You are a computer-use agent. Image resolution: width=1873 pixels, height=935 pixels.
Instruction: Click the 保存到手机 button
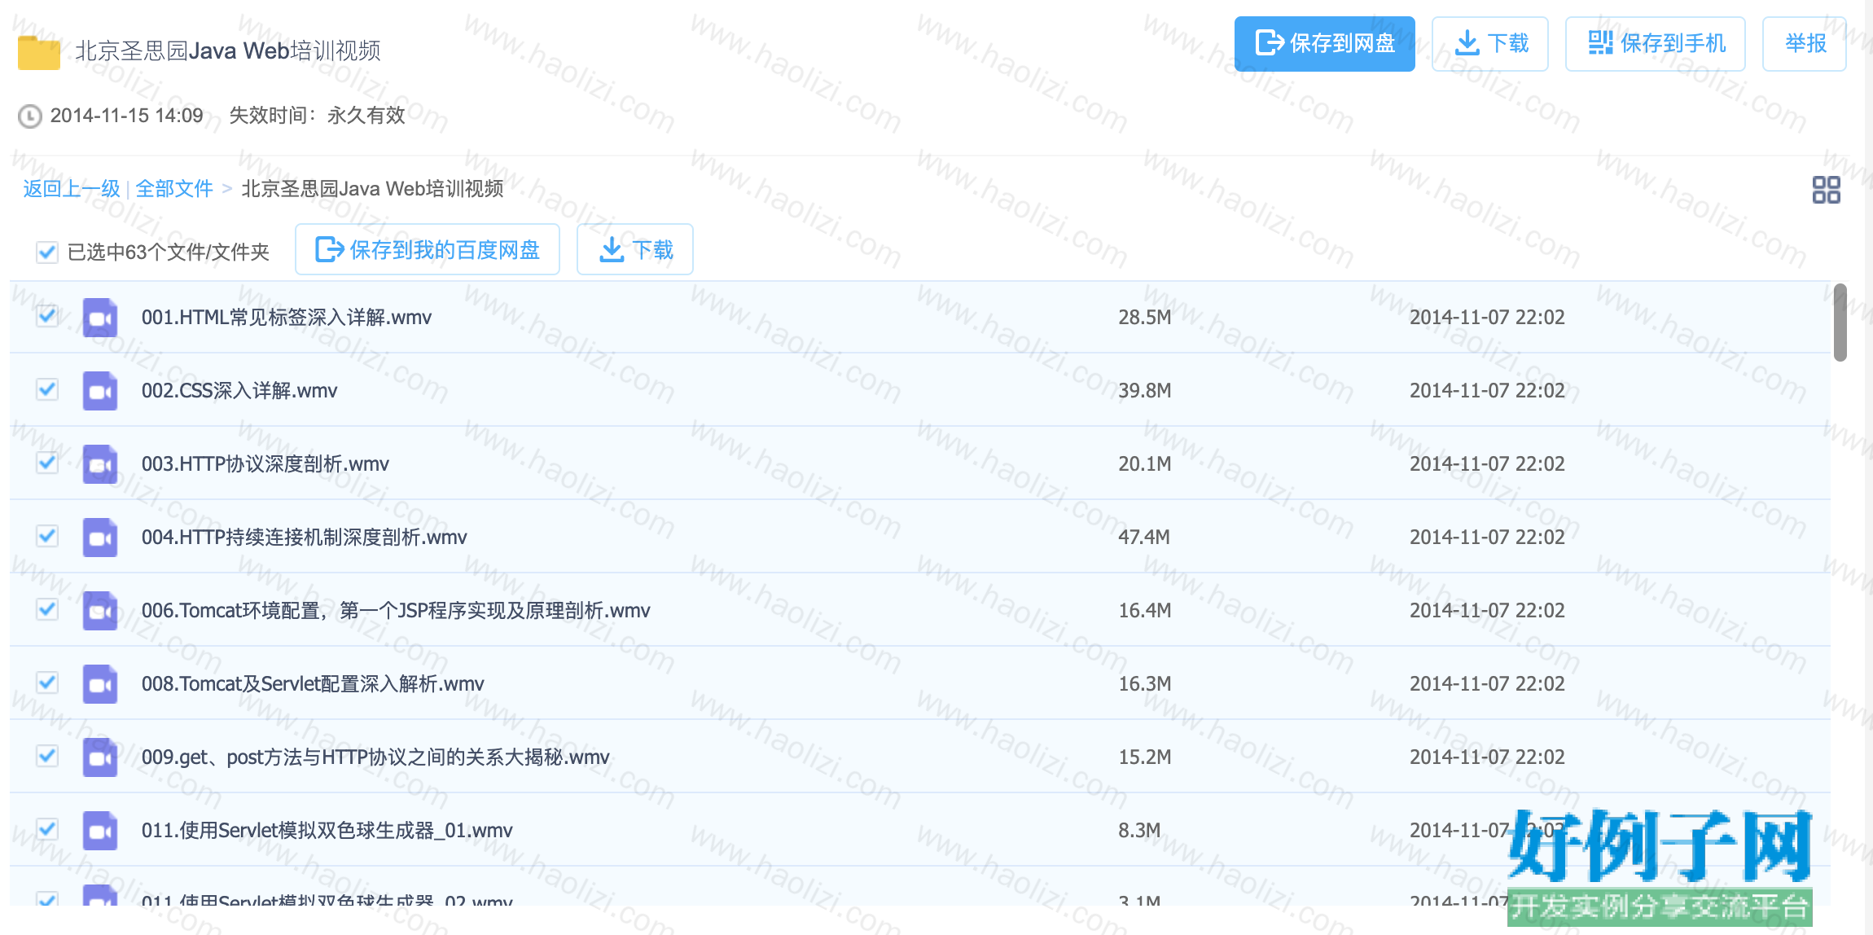pyautogui.click(x=1655, y=44)
